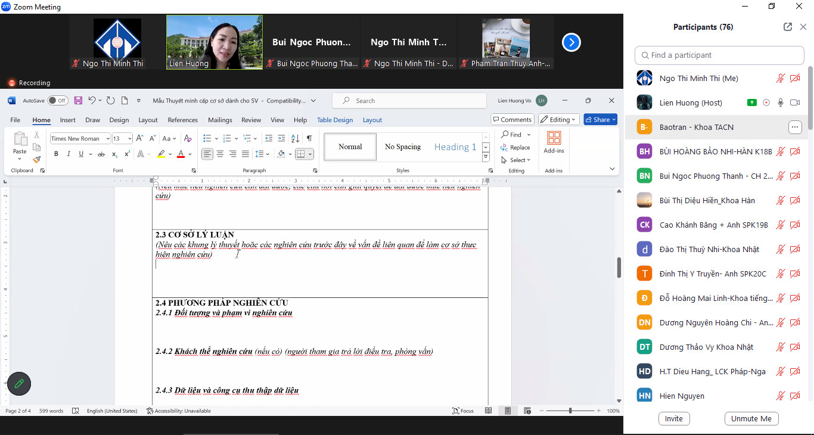Click the Invite button
Viewport: 814px width, 435px height.
(x=673, y=419)
